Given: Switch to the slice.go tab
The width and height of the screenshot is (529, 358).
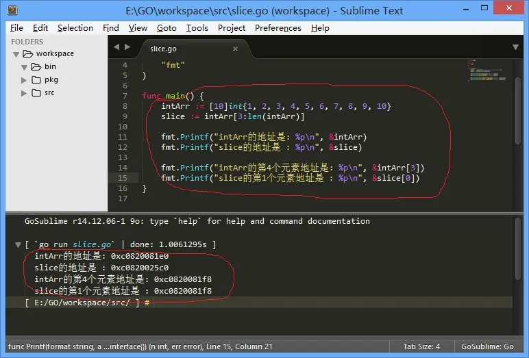Looking at the screenshot, I should 195,49.
